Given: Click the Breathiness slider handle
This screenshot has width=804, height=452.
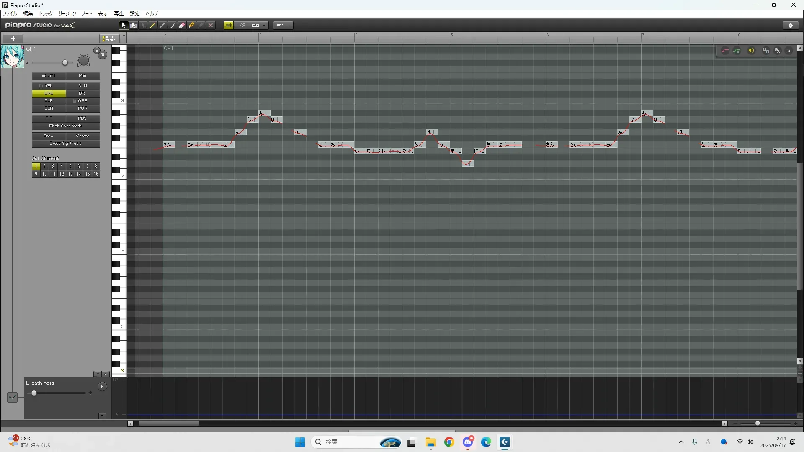Looking at the screenshot, I should tap(34, 393).
